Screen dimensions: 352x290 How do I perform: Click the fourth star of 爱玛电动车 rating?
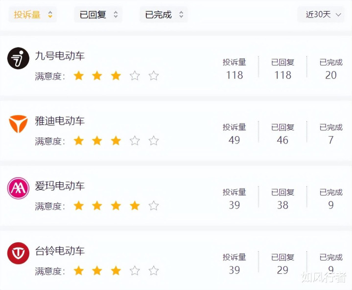tap(135, 206)
